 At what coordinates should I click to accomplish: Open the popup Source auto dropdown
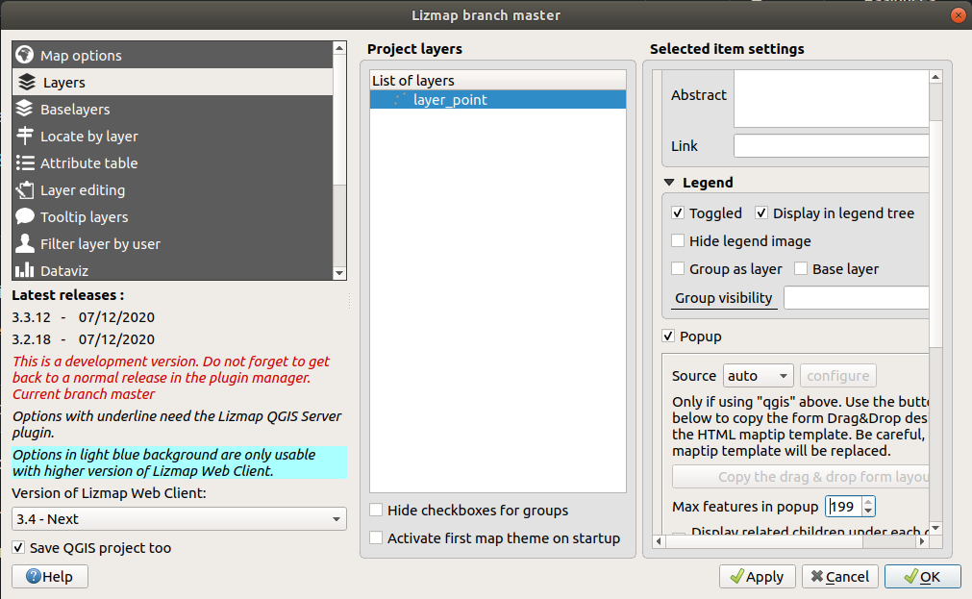click(759, 375)
